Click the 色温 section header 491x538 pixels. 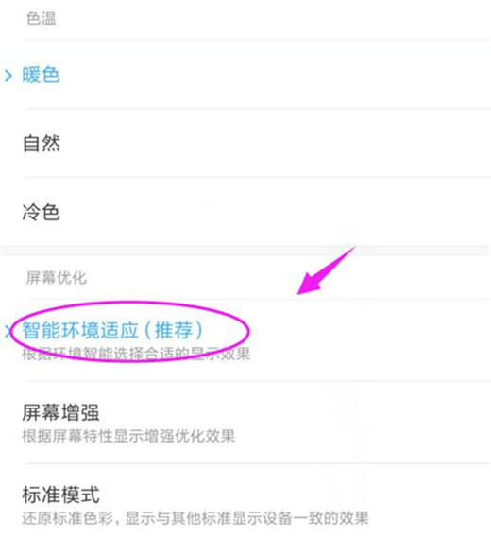coord(42,18)
